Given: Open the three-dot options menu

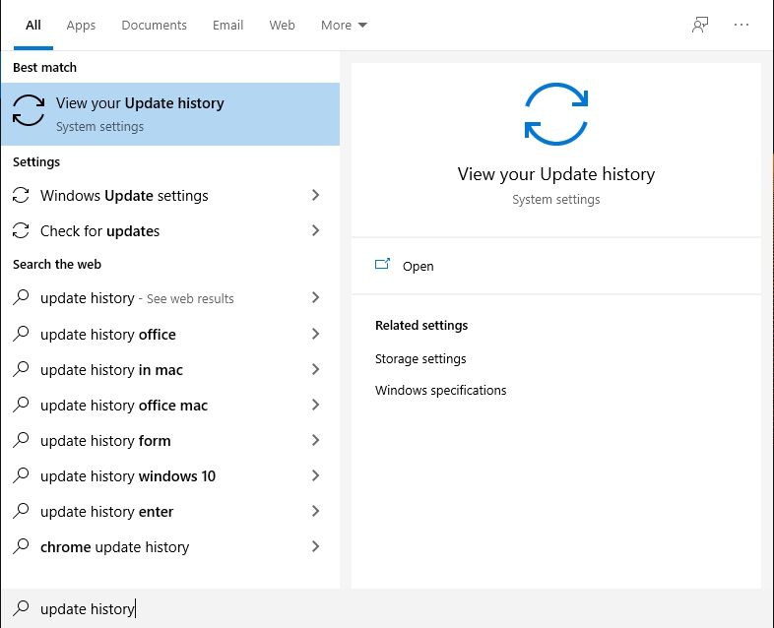Looking at the screenshot, I should [x=742, y=26].
